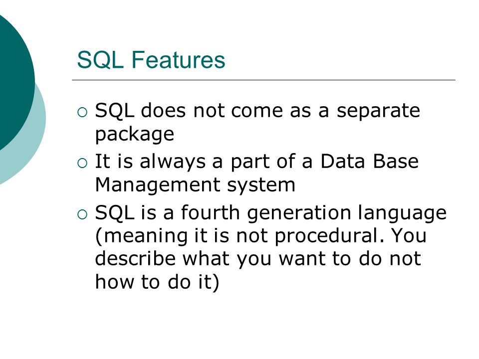The image size is (479, 359).
Task: Click the word 'separate' in first bullet
Action: [378, 111]
